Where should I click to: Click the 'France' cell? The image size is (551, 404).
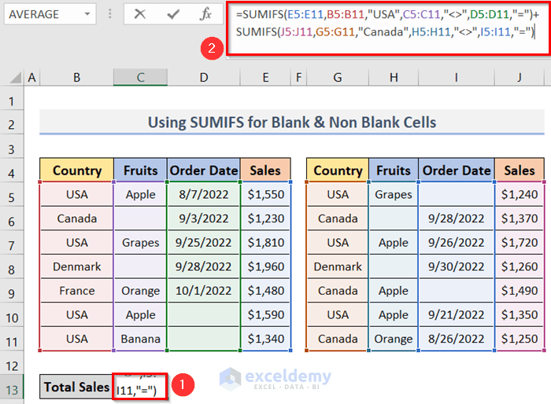77,291
